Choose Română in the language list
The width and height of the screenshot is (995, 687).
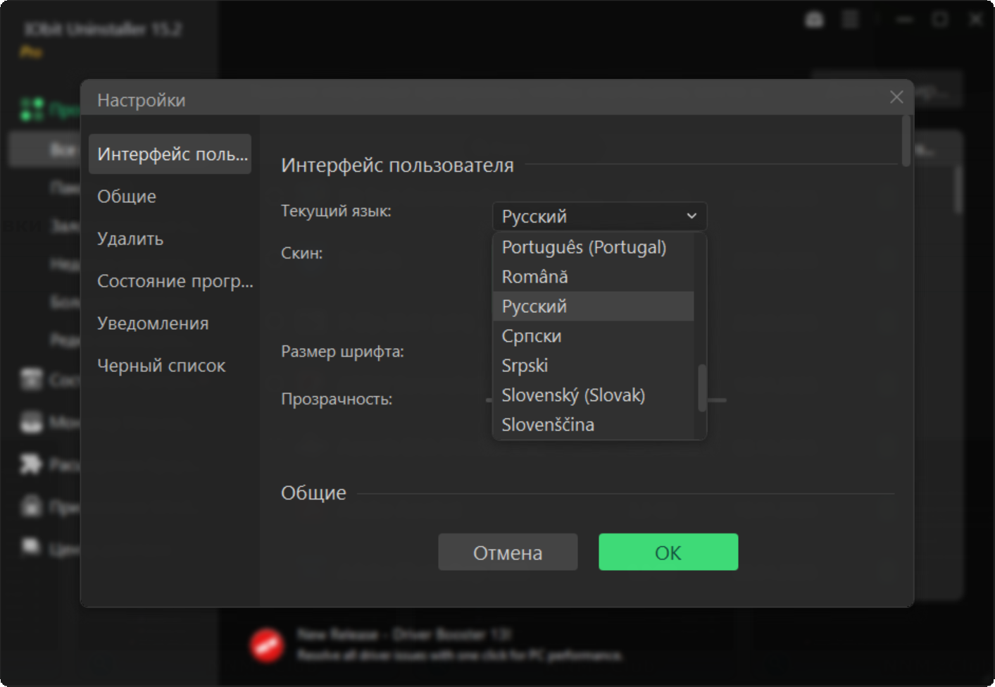click(x=535, y=277)
